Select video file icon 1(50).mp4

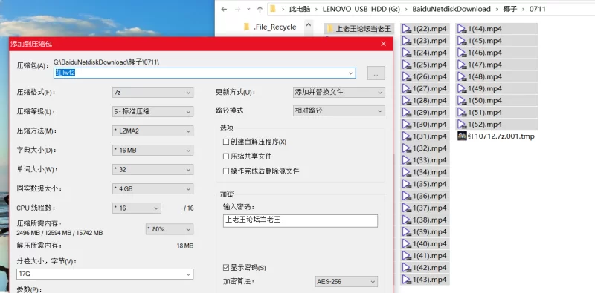pyautogui.click(x=462, y=100)
